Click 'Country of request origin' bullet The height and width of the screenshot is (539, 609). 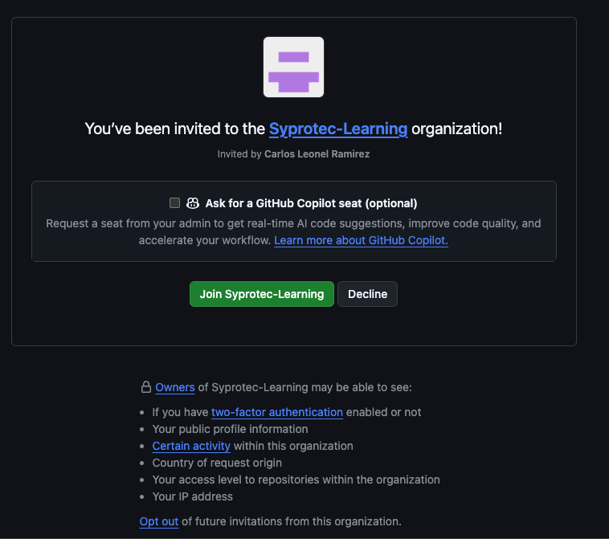217,463
